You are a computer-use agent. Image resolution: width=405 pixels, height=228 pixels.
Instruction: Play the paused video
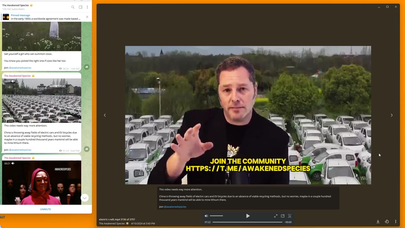[248, 216]
